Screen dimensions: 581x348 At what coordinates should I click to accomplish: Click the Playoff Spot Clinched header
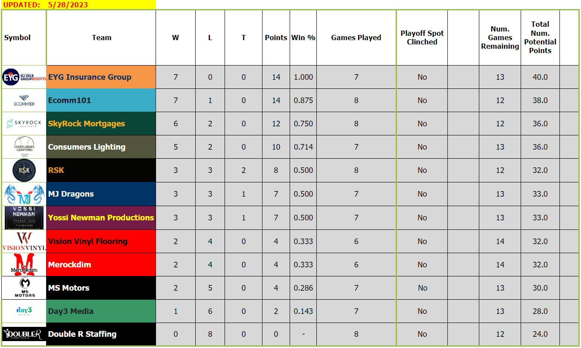[422, 38]
